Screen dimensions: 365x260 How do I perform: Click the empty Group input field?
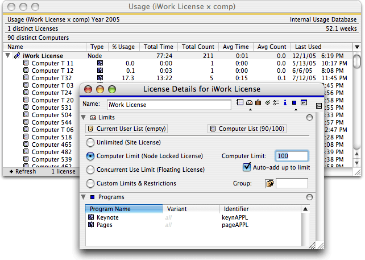click(x=292, y=183)
